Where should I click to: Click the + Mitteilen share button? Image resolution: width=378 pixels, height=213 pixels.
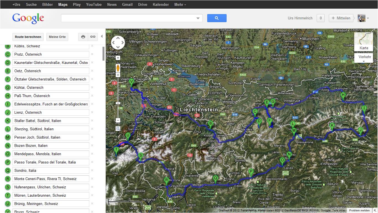point(341,18)
